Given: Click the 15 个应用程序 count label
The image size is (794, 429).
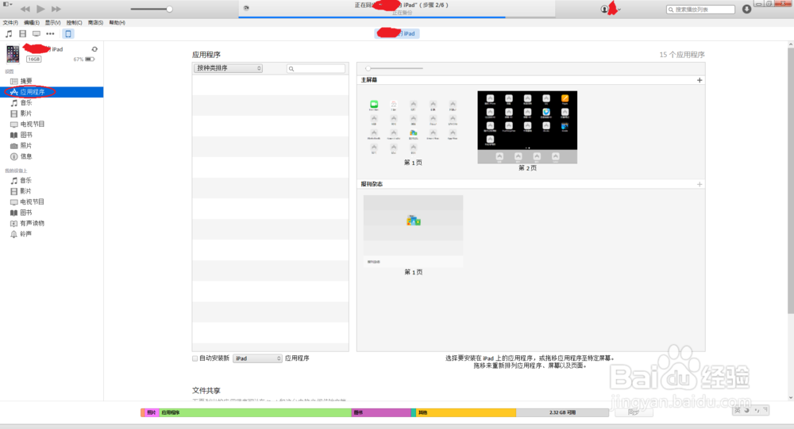Looking at the screenshot, I should click(x=681, y=55).
